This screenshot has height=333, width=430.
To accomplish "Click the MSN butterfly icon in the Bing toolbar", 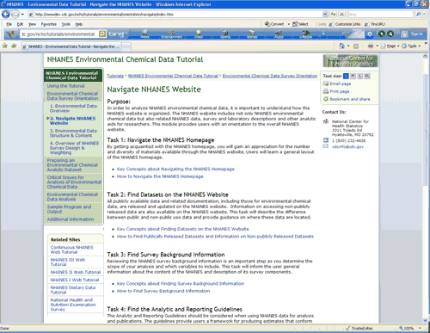I will [10, 34].
